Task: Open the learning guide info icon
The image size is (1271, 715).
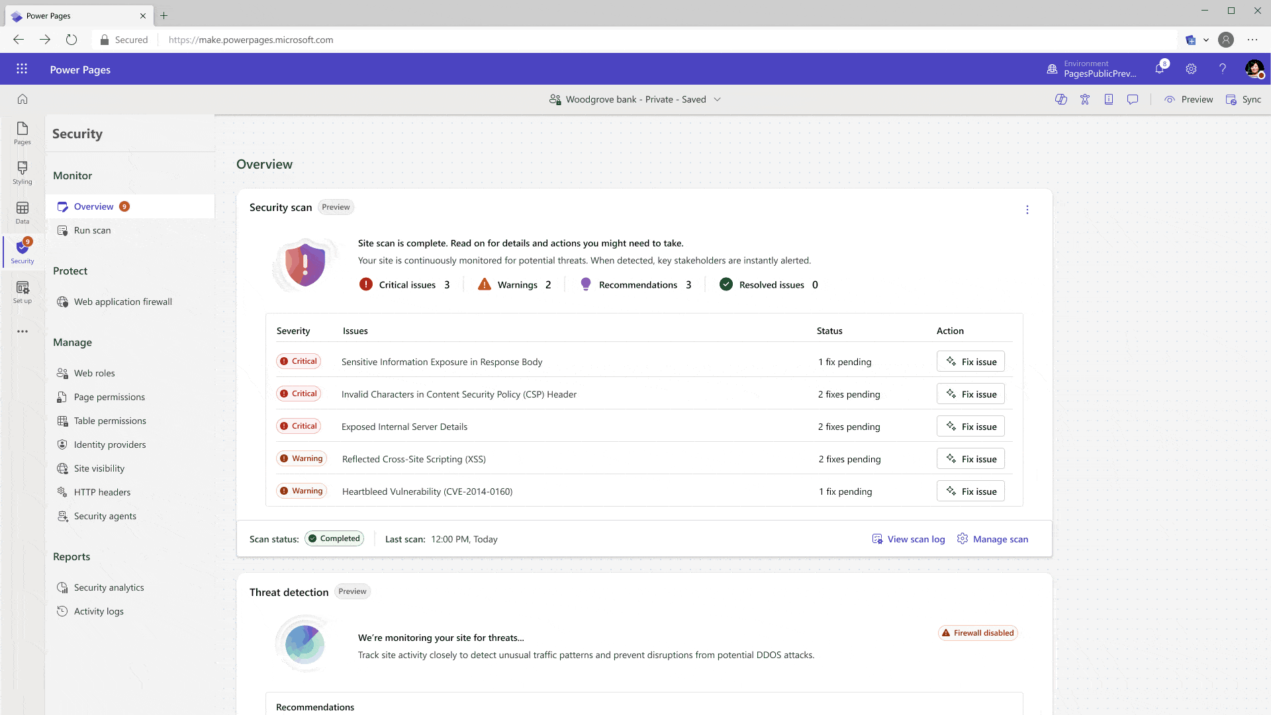Action: tap(1109, 99)
